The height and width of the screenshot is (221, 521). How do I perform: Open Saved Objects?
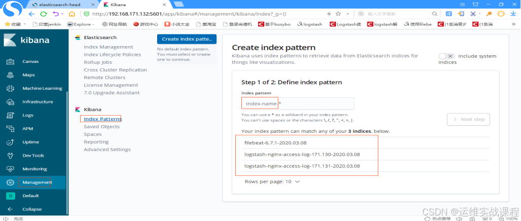point(102,127)
